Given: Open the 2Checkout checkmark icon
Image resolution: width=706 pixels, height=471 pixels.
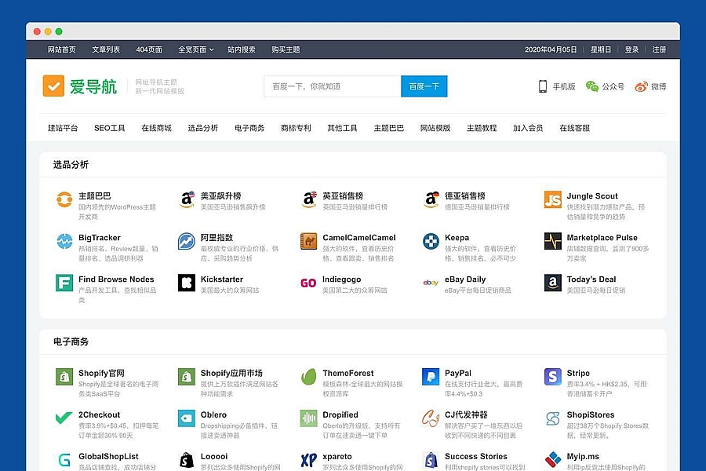Looking at the screenshot, I should tap(64, 418).
